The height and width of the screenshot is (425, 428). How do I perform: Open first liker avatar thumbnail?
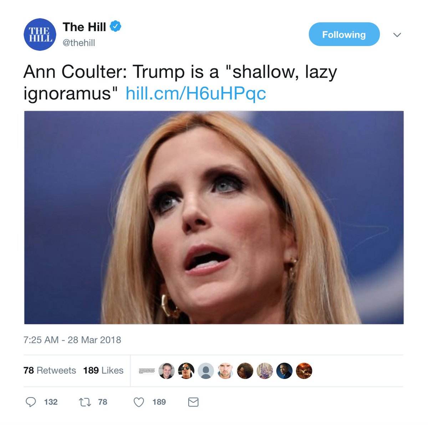147,371
